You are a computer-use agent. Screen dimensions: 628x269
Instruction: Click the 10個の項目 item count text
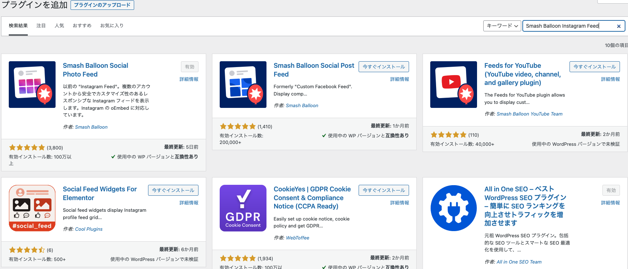pos(616,45)
